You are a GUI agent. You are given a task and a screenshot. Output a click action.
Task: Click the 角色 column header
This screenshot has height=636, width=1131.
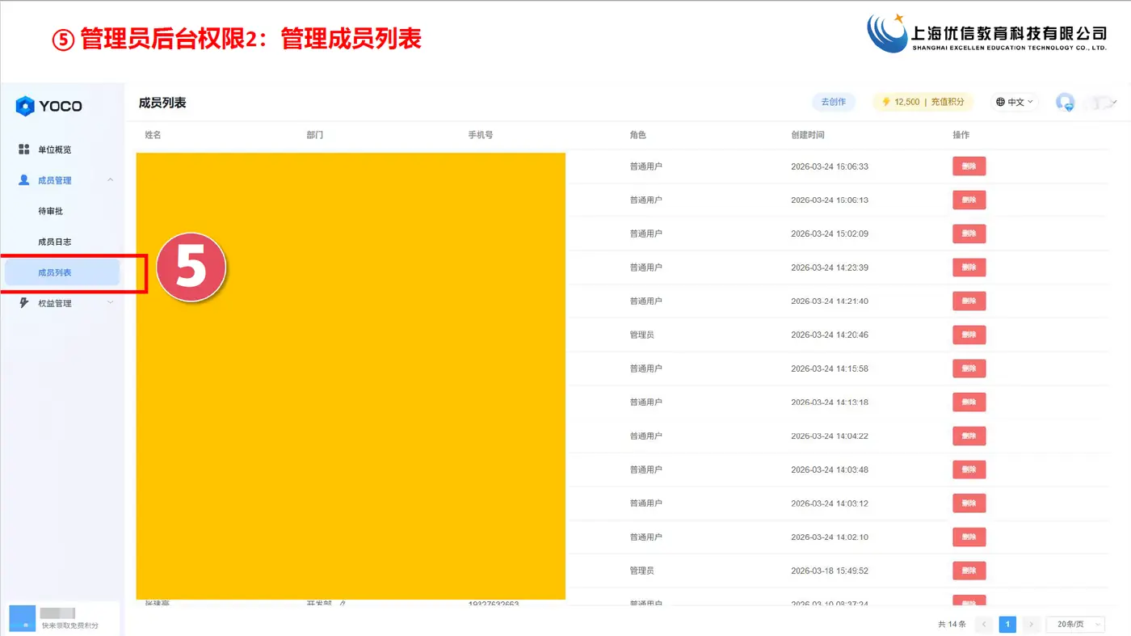(x=637, y=135)
